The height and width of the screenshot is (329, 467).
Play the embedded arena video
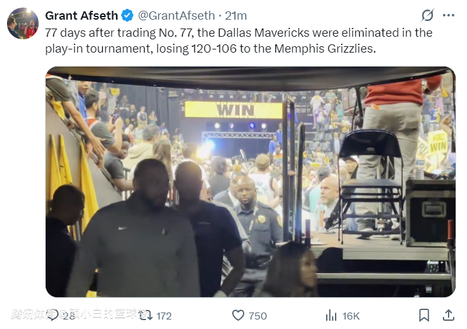click(251, 182)
